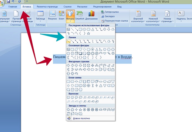192x132 pixels.
Task: Pick the Lightning bolt basic shape
Action: click(x=109, y=53)
